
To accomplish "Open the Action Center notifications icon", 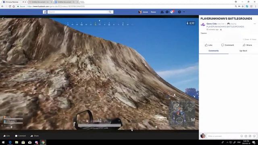I will (x=254, y=142).
